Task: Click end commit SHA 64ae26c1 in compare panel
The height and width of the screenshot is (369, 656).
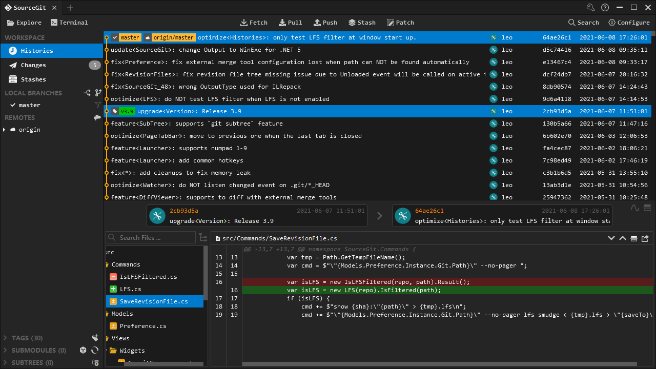Action: click(x=429, y=211)
